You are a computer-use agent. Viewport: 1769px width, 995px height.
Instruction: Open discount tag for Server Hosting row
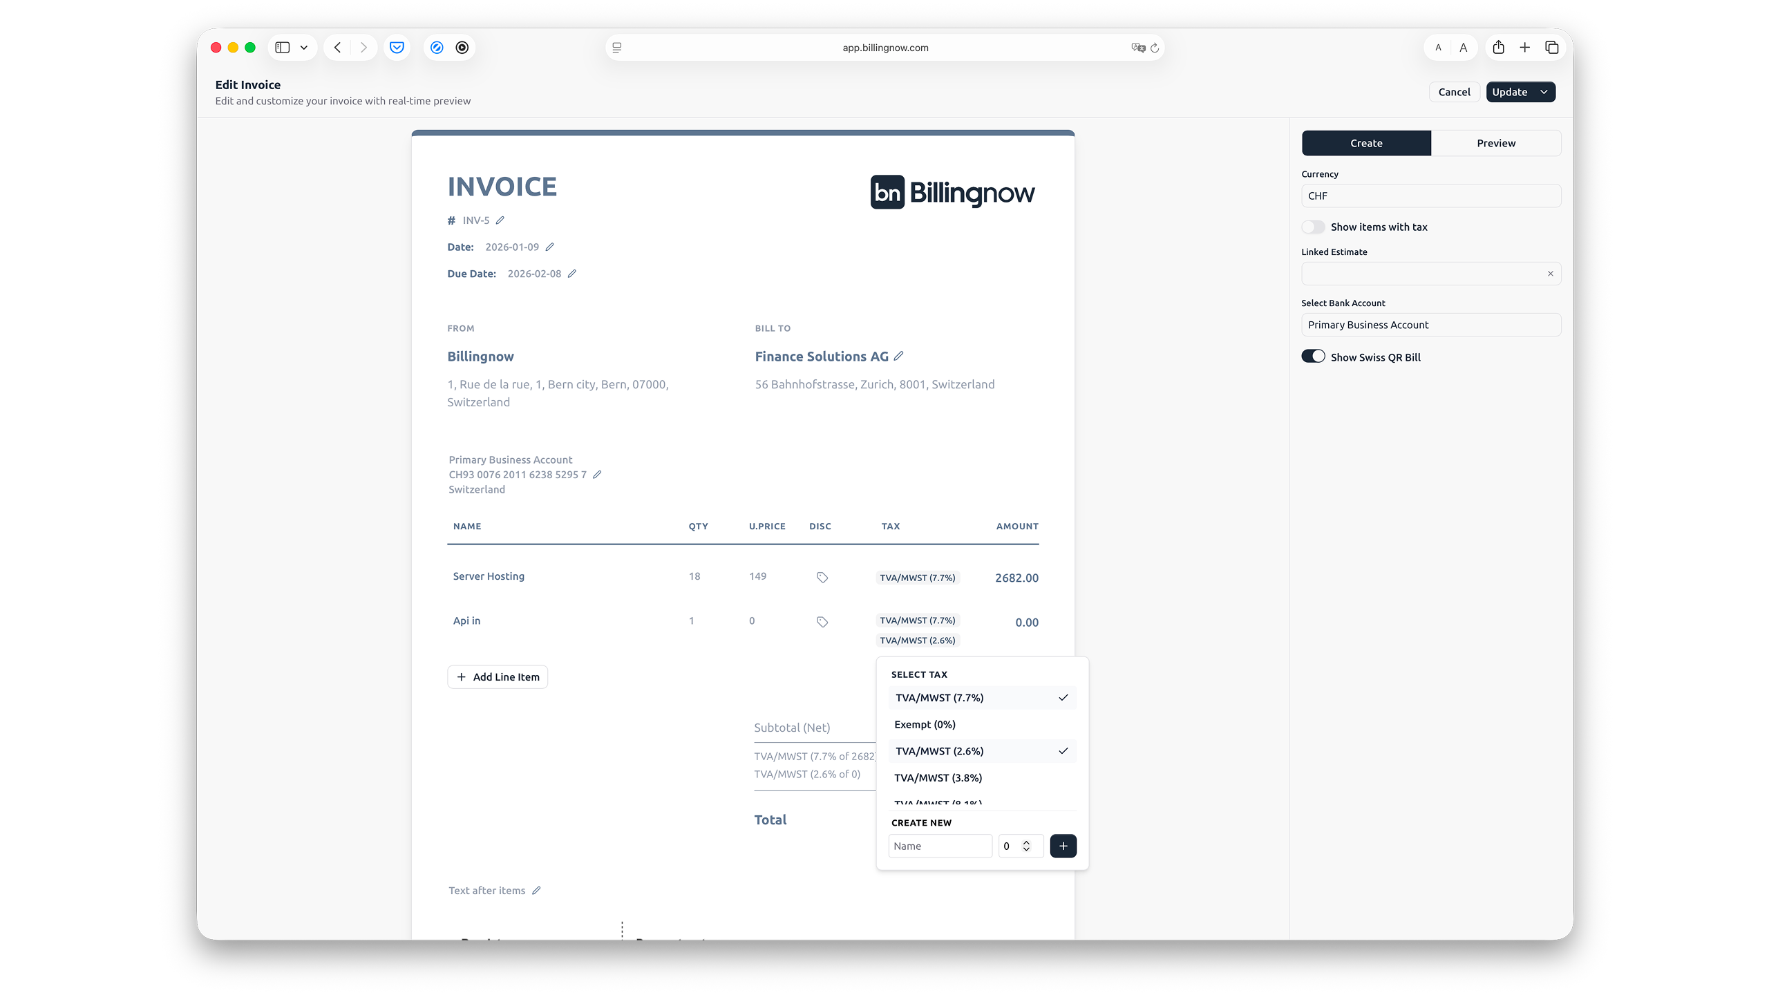point(822,577)
